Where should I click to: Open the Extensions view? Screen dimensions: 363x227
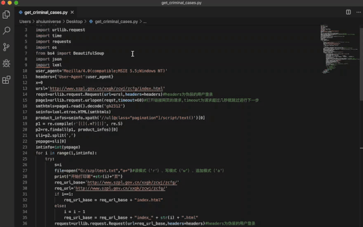click(7, 80)
